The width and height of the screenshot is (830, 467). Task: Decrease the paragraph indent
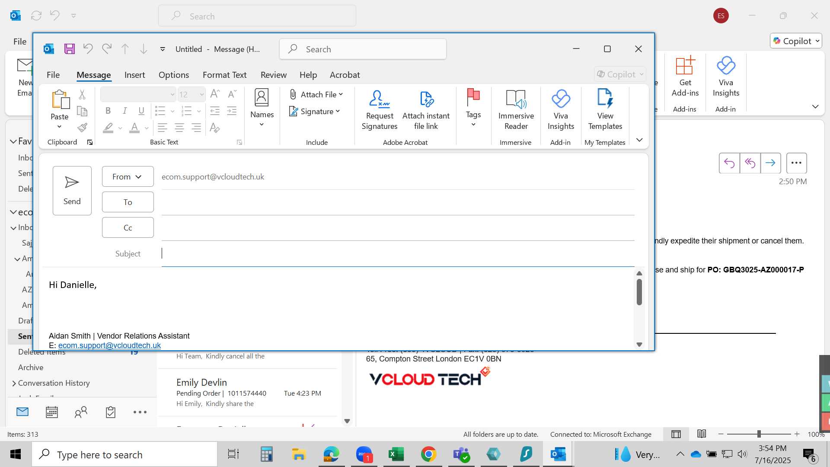(215, 111)
